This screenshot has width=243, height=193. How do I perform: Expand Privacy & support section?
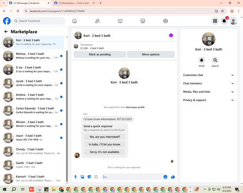pos(208,100)
